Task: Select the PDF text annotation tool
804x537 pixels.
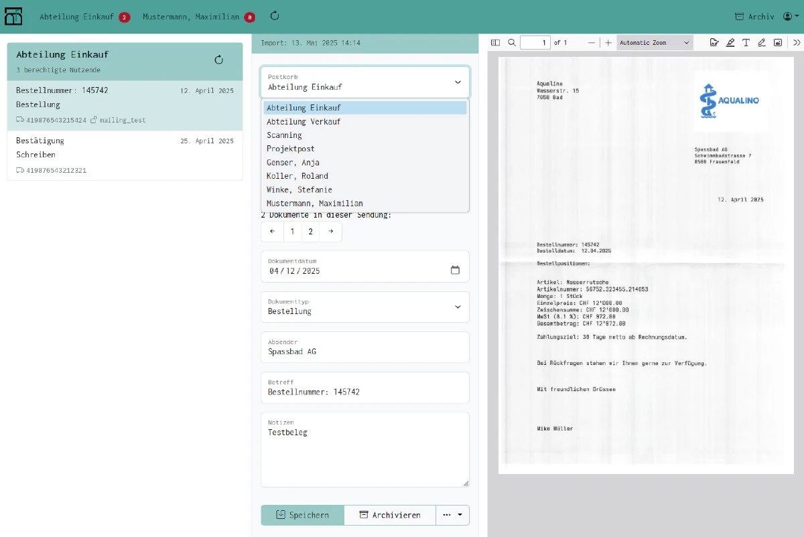Action: [746, 42]
